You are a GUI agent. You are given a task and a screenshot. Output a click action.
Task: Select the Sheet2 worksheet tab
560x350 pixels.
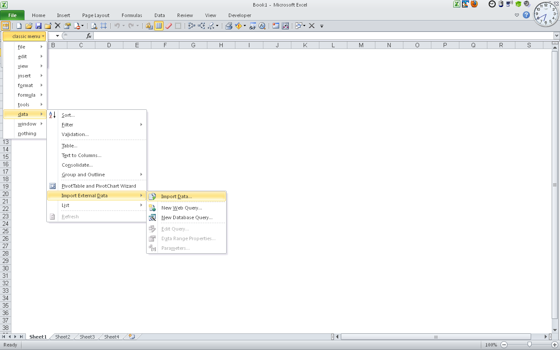click(63, 337)
